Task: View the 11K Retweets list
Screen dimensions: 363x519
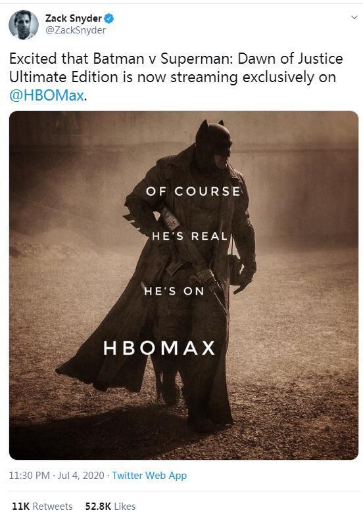Action: (42, 506)
